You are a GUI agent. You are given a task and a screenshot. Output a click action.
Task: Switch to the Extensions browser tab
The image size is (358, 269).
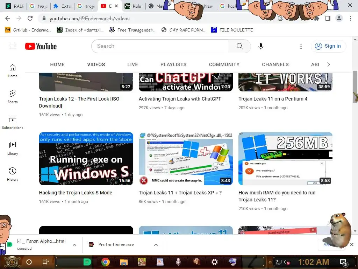coord(62,6)
